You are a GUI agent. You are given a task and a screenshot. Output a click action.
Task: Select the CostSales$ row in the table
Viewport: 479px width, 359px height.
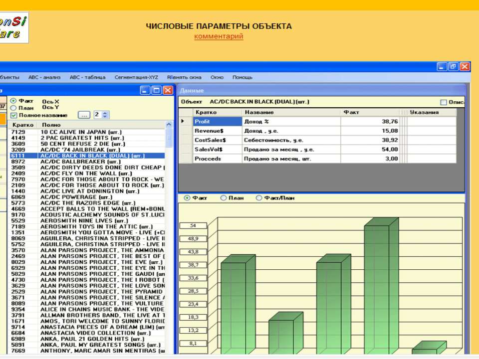click(x=318, y=140)
